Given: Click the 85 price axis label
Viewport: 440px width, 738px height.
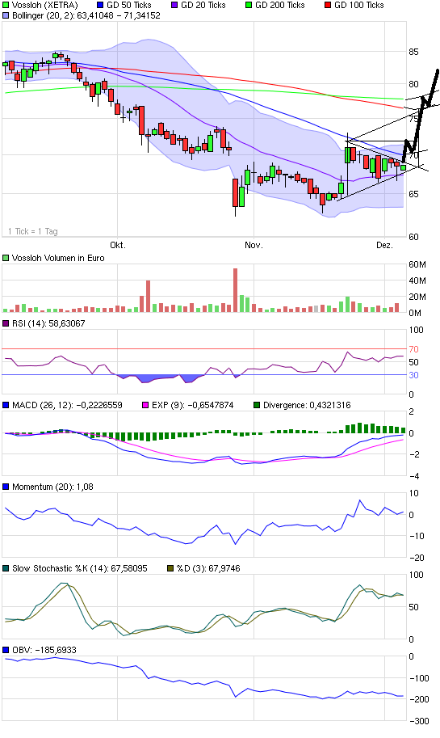Looking at the screenshot, I should tap(413, 52).
